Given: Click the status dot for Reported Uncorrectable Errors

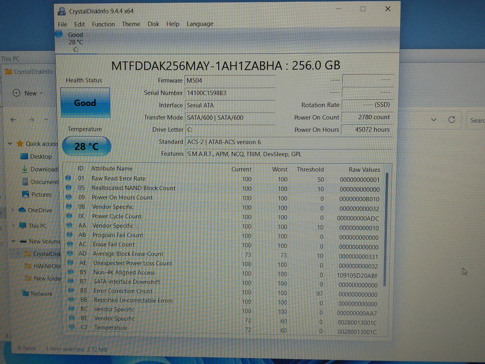Looking at the screenshot, I should pos(71,299).
